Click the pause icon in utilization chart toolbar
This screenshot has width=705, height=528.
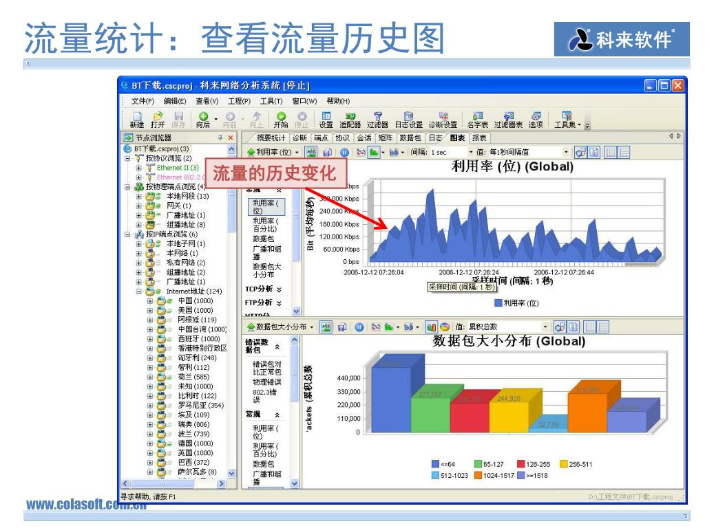(x=344, y=152)
